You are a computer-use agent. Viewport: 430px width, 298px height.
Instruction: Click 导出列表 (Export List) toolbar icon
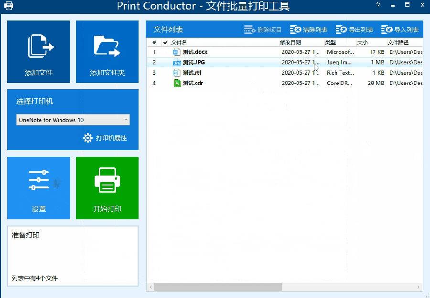point(341,30)
